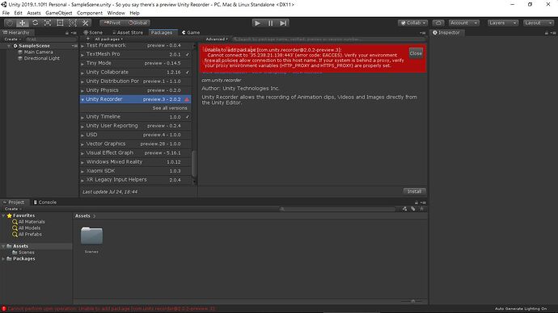Click search by type icon in Project
Screen dimensions: 558x313
pos(404,209)
